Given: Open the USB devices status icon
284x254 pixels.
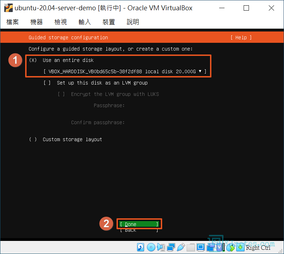Looking at the screenshot, I should tap(181, 247).
